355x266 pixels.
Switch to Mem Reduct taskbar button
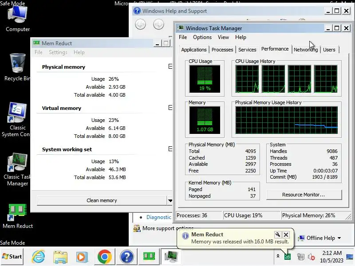click(x=149, y=257)
